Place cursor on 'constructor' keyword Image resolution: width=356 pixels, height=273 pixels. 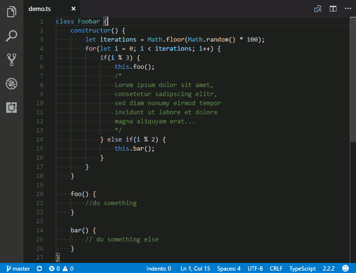(91, 31)
